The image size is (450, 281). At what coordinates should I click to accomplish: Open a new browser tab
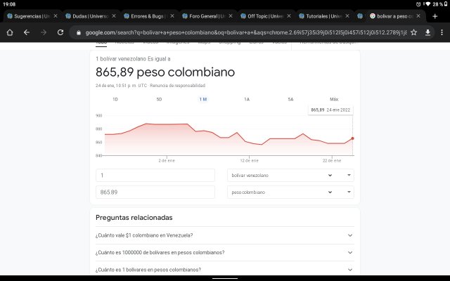[435, 15]
